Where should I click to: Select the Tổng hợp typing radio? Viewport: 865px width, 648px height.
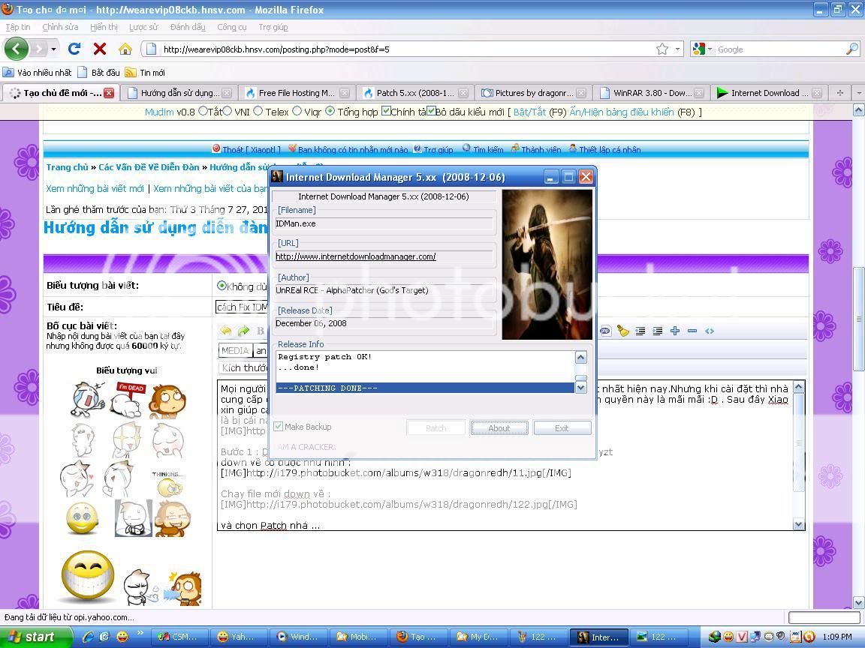pos(330,111)
